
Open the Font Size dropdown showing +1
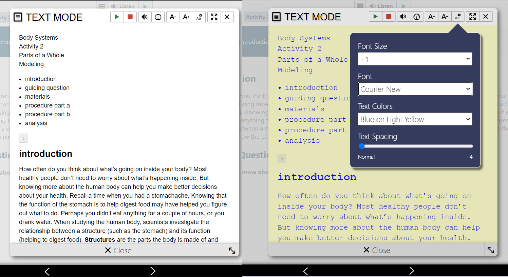[x=415, y=59]
